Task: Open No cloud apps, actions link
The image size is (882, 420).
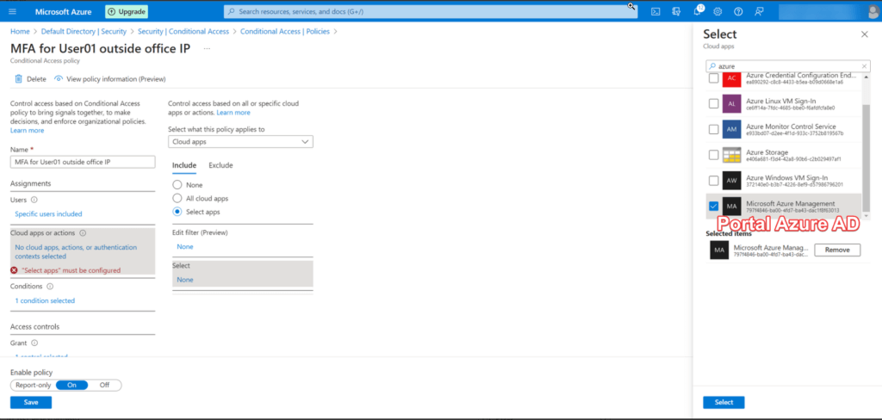Action: point(76,252)
